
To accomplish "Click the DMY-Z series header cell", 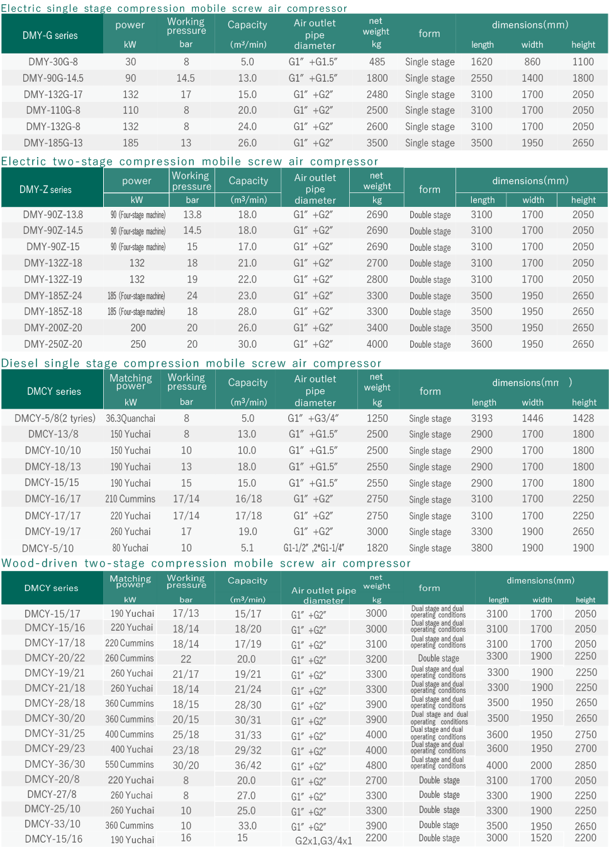I will 45,189.
